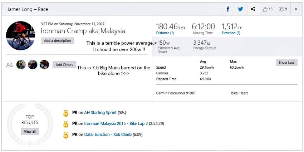Screen dimensions: 304x152
Task: Collapse the activity header with the up arrow
Action: pos(296,9)
